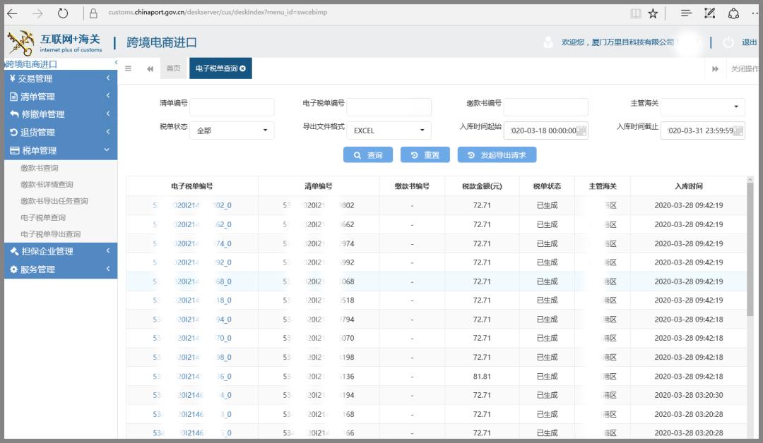Click the hamburger menu icon above the tabs

128,68
